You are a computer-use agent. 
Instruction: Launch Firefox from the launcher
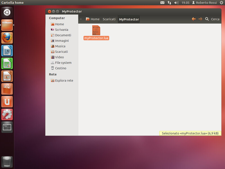click(x=7, y=38)
